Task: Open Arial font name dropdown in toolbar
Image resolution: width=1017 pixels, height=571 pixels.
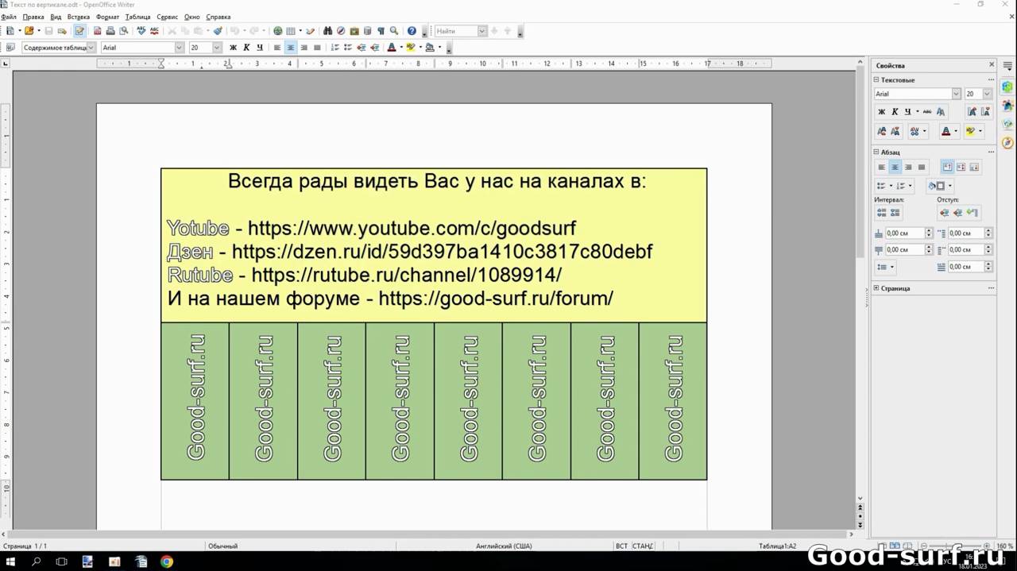Action: point(179,47)
